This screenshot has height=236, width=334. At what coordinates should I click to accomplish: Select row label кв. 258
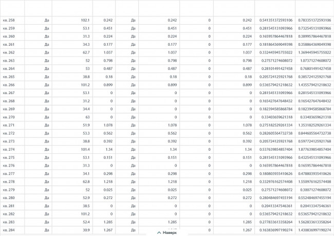coord(9,20)
